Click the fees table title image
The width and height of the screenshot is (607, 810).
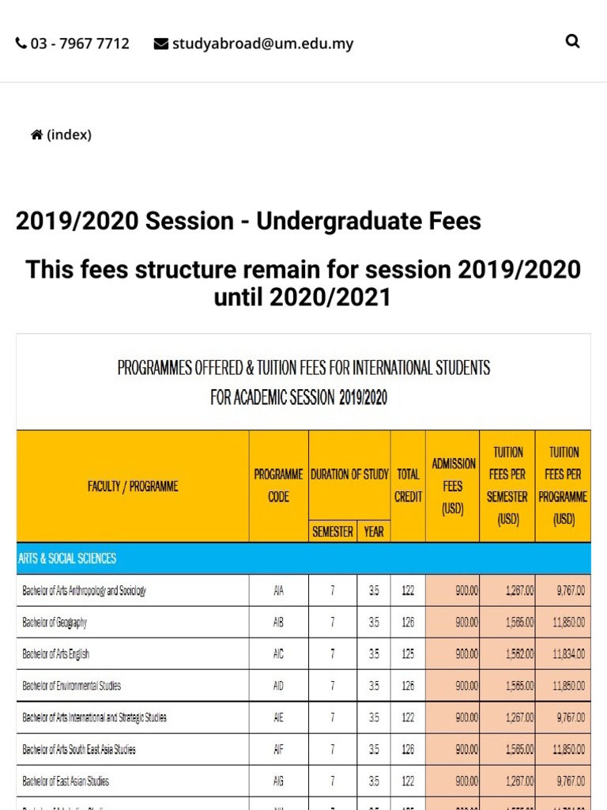pos(303,382)
